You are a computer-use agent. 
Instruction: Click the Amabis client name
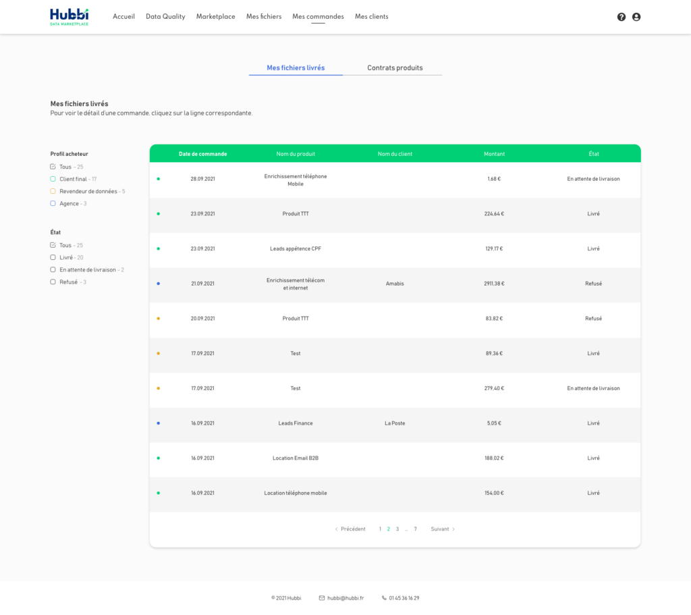[x=395, y=284]
